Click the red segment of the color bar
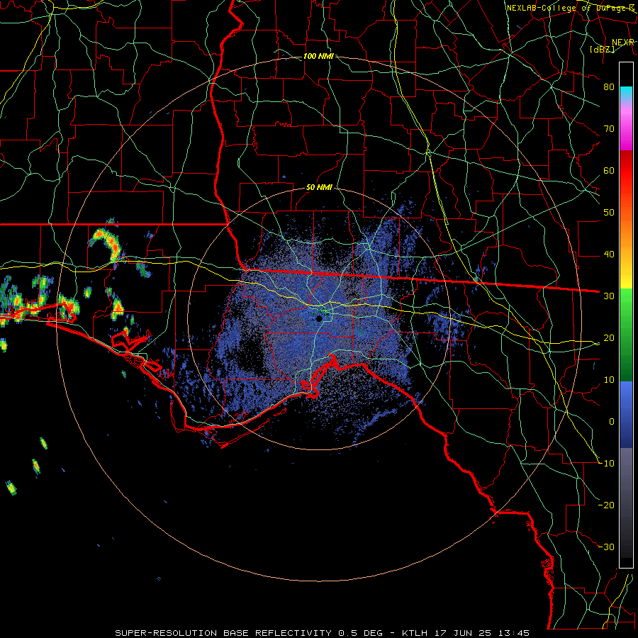The height and width of the screenshot is (638, 638). click(626, 171)
